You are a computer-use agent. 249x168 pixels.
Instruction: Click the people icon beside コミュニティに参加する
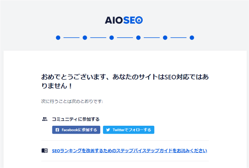[45, 119]
